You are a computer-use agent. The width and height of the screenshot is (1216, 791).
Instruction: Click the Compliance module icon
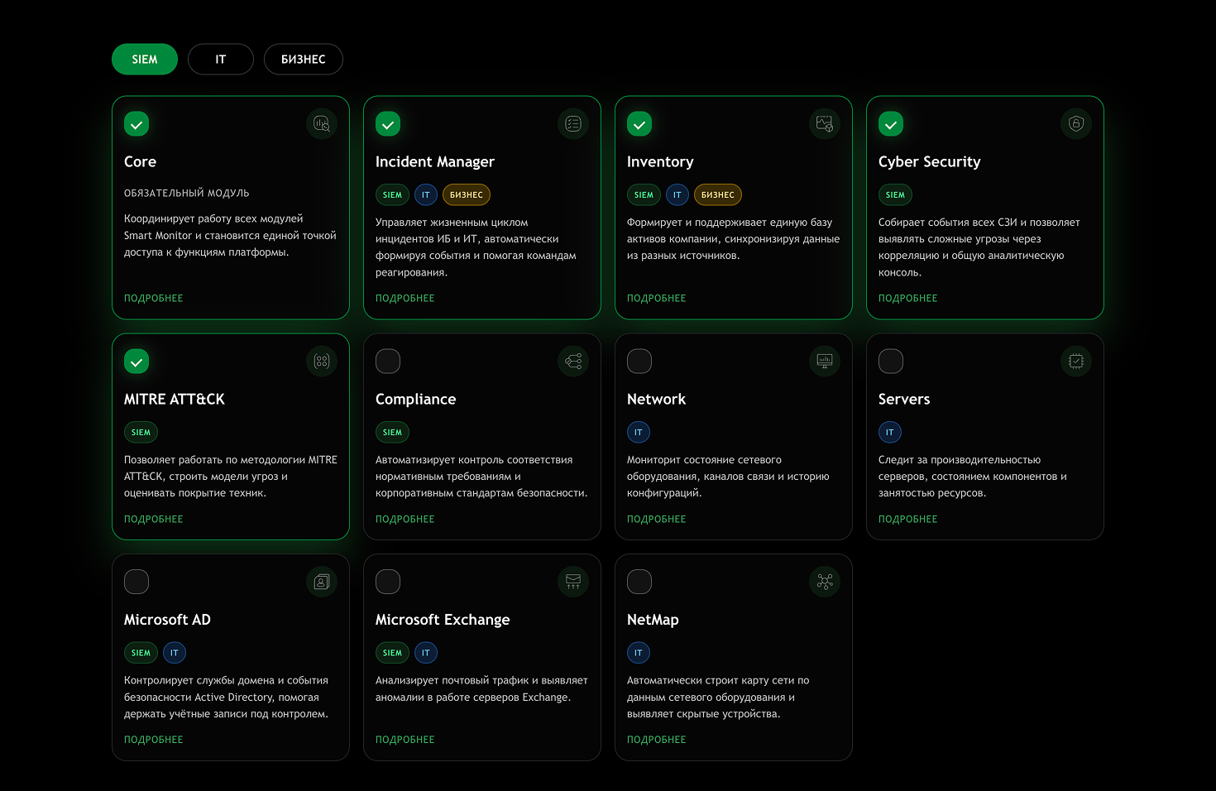click(x=573, y=362)
